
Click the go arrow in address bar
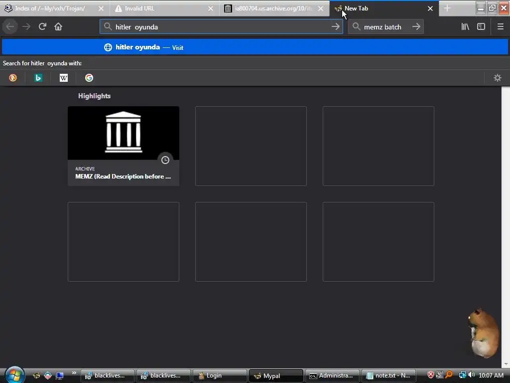point(335,27)
